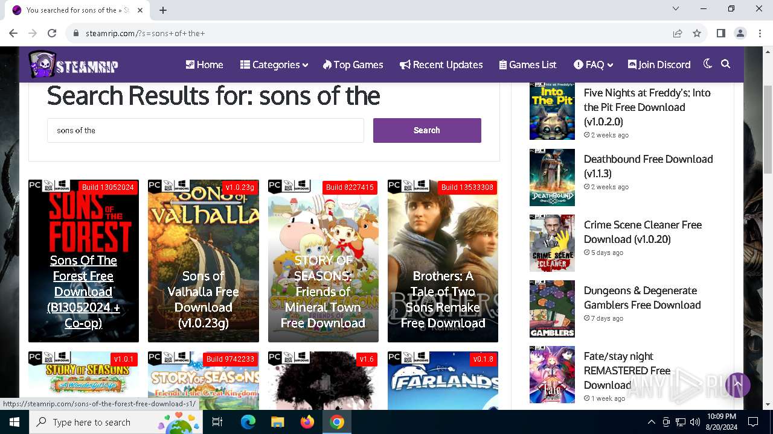Open Join Discord link

click(x=659, y=64)
